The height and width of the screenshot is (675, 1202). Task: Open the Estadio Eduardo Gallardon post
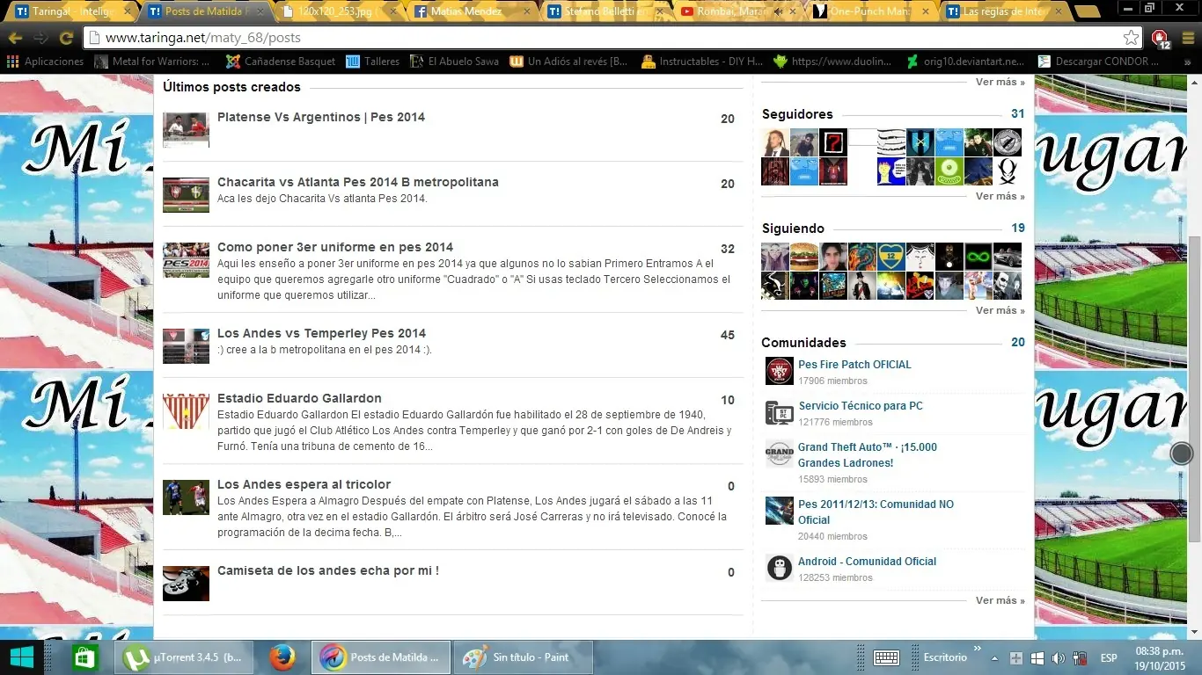click(x=299, y=398)
